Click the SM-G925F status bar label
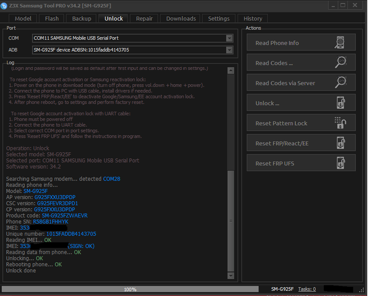 coord(282,289)
